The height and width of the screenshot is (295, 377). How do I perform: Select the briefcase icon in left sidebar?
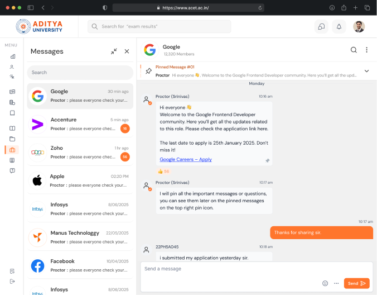[x=12, y=150]
